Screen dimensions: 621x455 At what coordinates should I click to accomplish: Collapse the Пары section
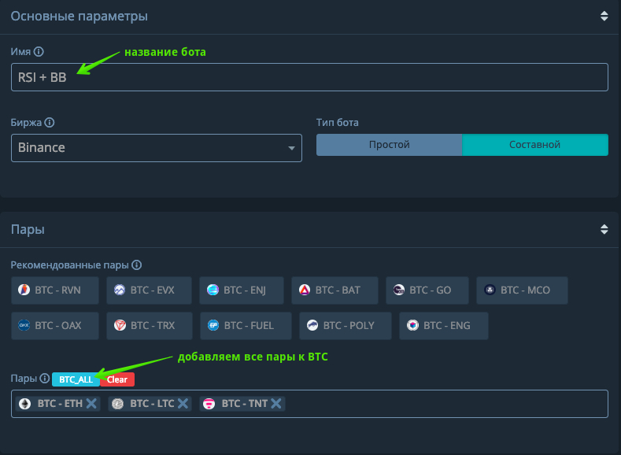click(604, 230)
